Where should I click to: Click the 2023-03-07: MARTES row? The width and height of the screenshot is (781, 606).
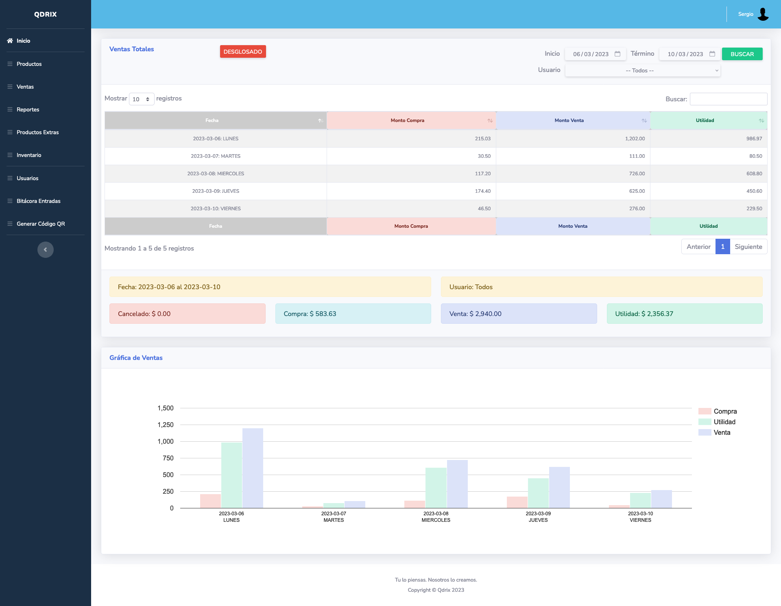pyautogui.click(x=436, y=156)
